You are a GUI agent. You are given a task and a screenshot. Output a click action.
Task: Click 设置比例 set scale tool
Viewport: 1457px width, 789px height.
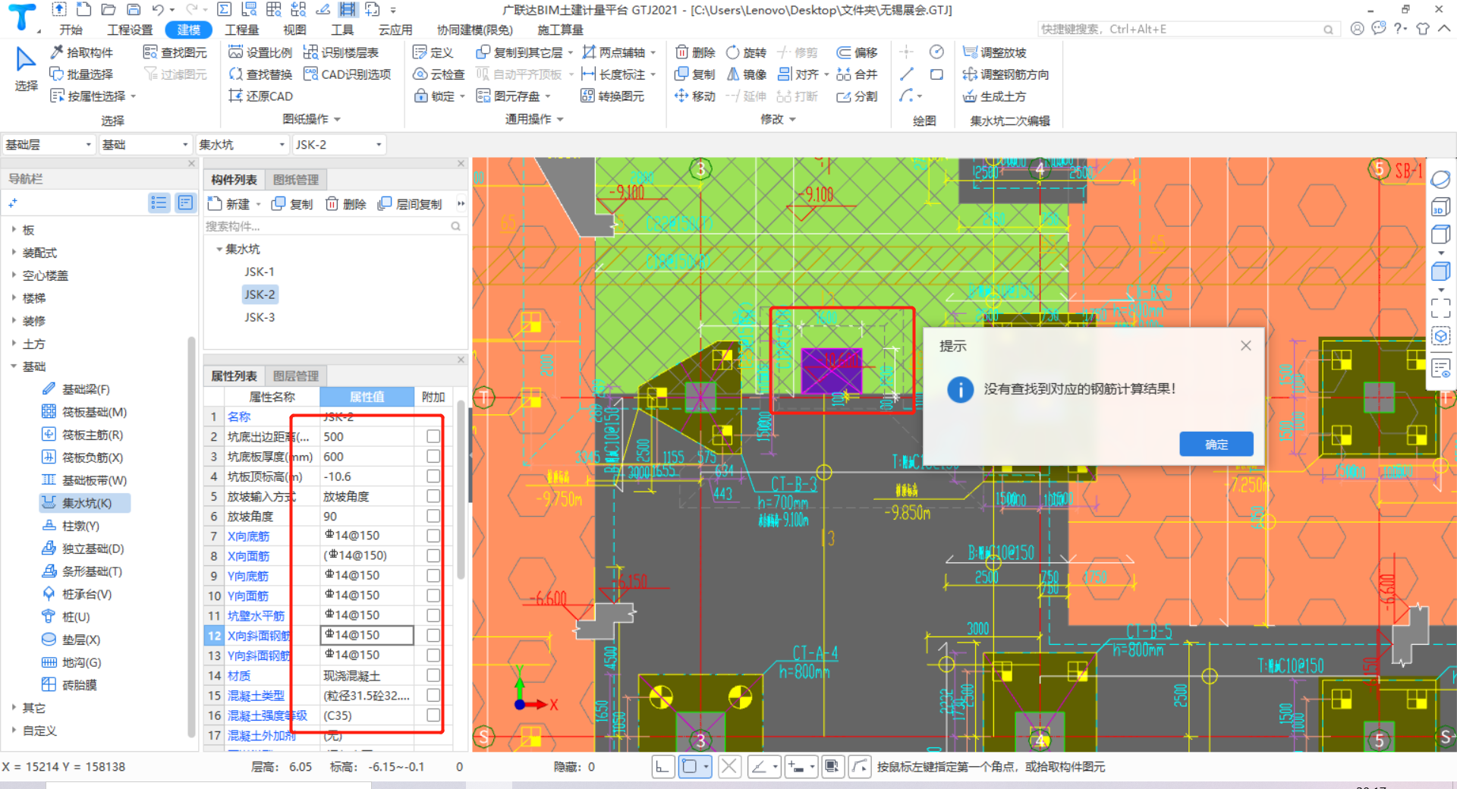point(260,52)
